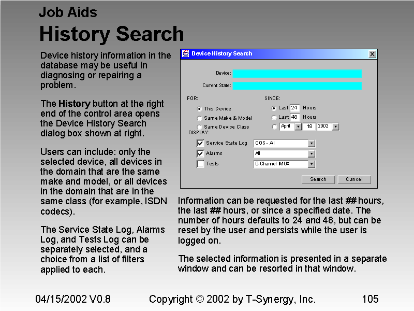Open the April month dropdown

(x=299, y=126)
